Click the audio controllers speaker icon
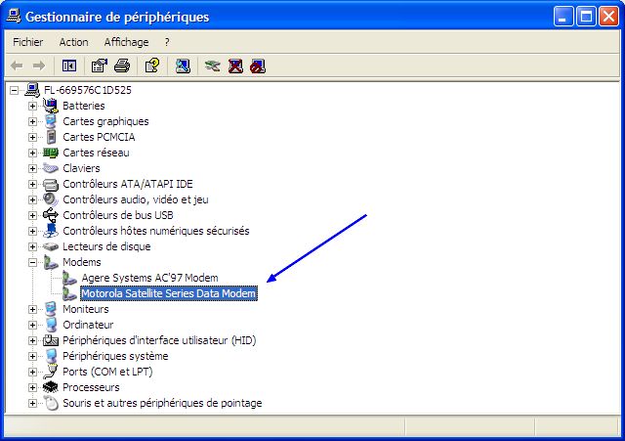The image size is (625, 441). [x=51, y=199]
